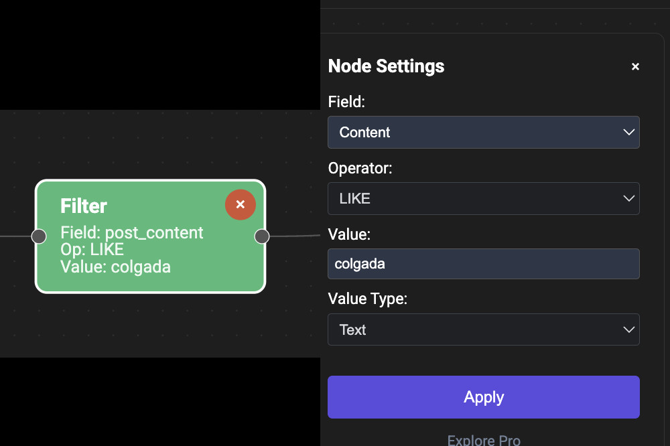670x446 pixels.
Task: Click the Node Settings heading
Action: tap(386, 66)
